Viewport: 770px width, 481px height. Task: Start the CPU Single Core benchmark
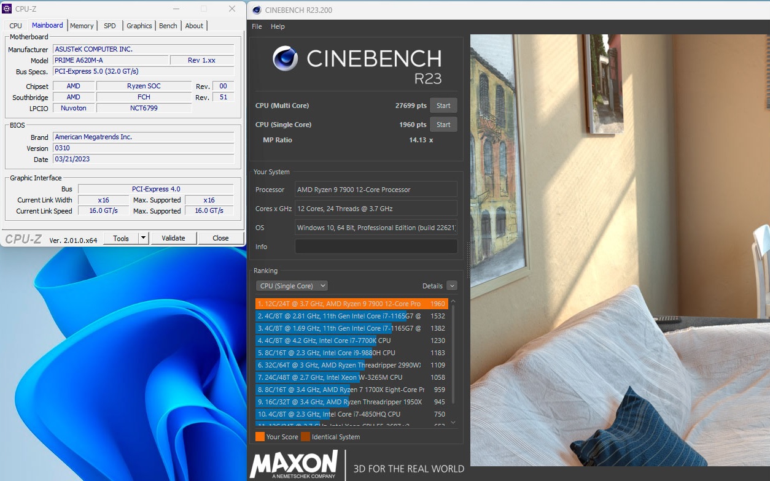(443, 125)
